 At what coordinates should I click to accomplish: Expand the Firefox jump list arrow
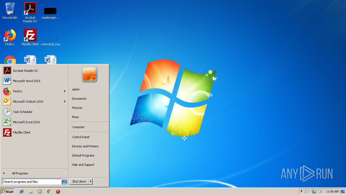(x=65, y=91)
